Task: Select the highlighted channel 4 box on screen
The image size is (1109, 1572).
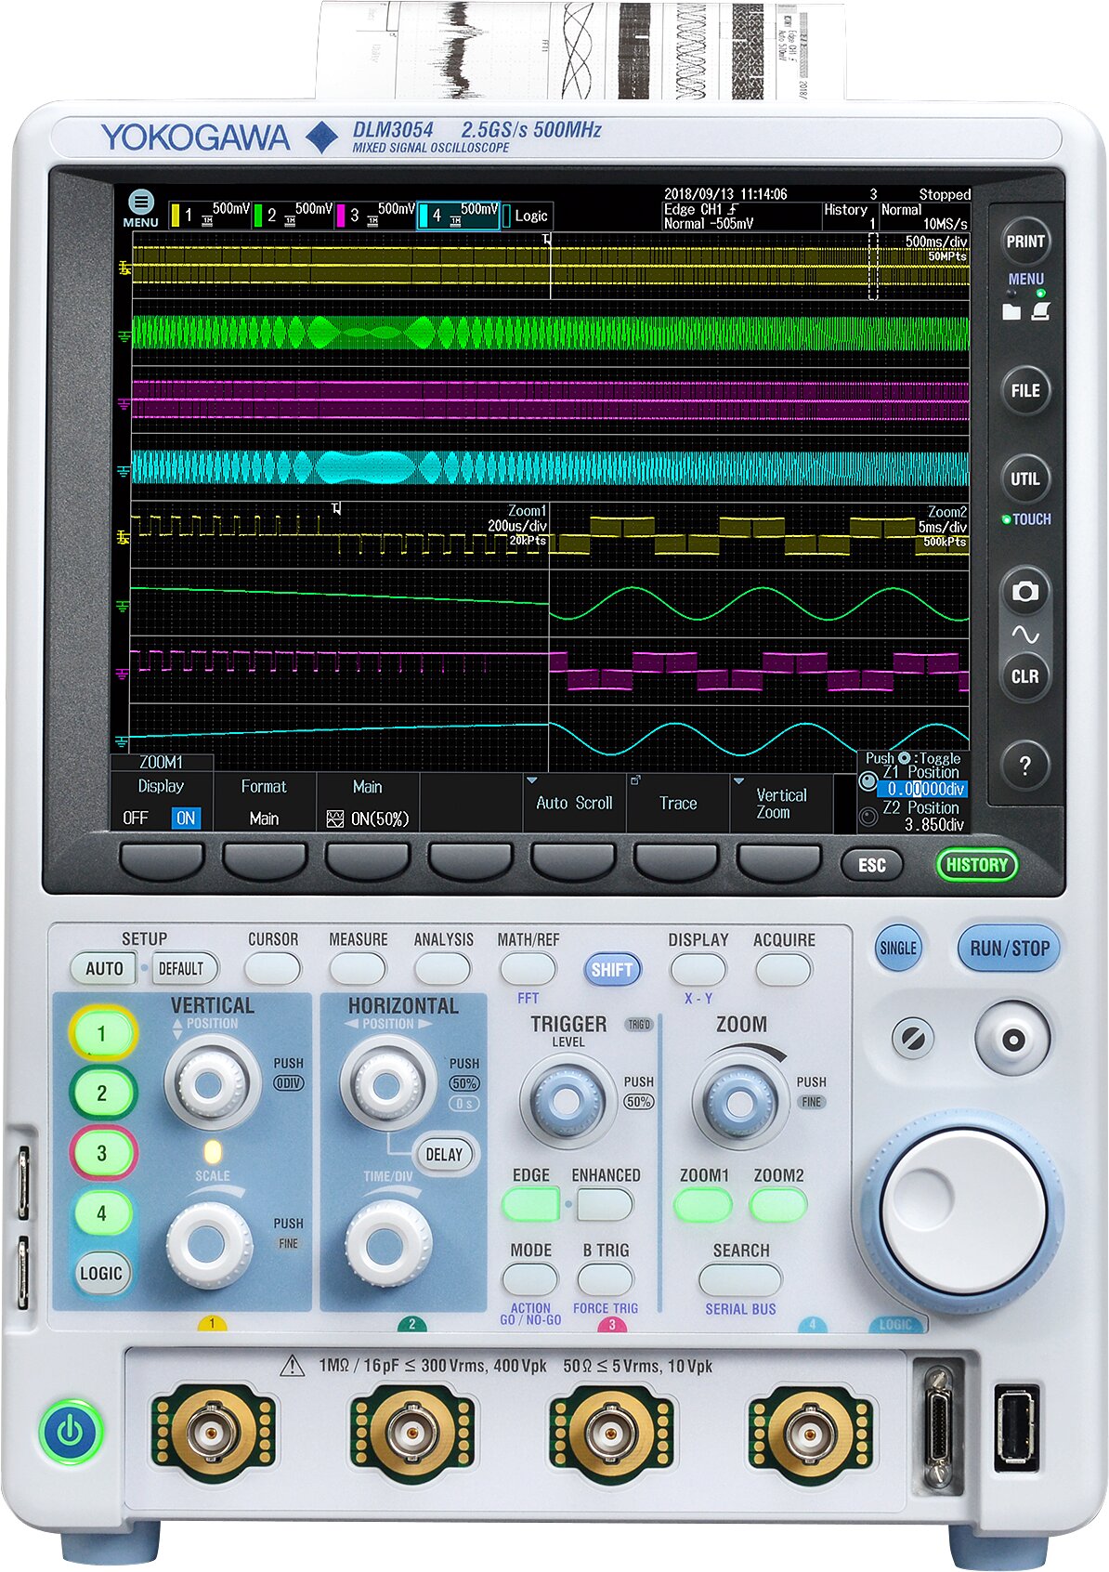Action: [x=459, y=216]
